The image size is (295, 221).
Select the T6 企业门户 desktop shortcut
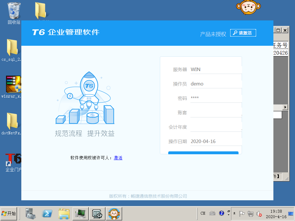tap(13, 163)
